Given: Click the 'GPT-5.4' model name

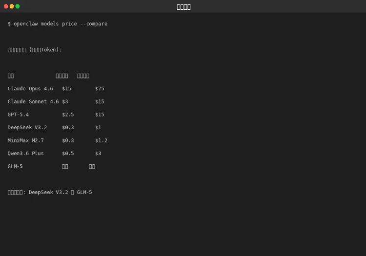Looking at the screenshot, I should click(x=18, y=115).
